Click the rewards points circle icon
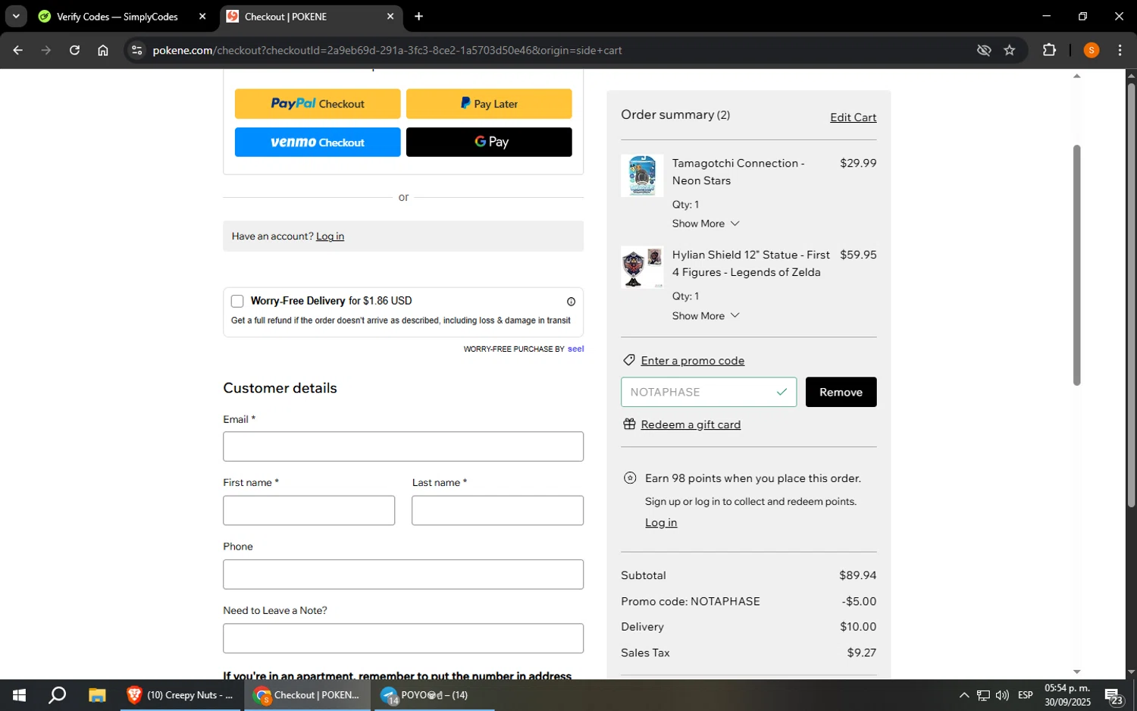 [x=630, y=478]
